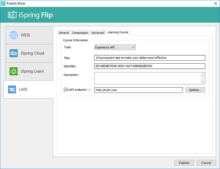
Task: Select the WEB publishing destination label
Action: tap(25, 35)
